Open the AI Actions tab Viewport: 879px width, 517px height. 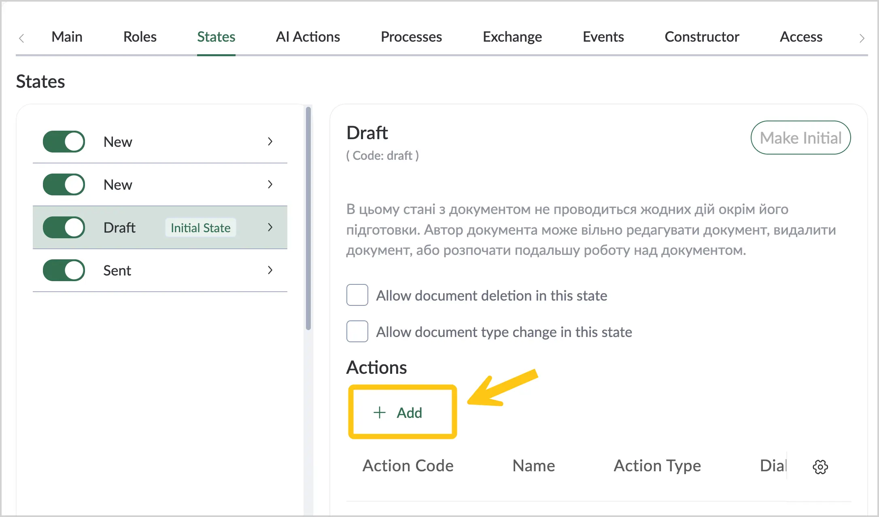[308, 37]
